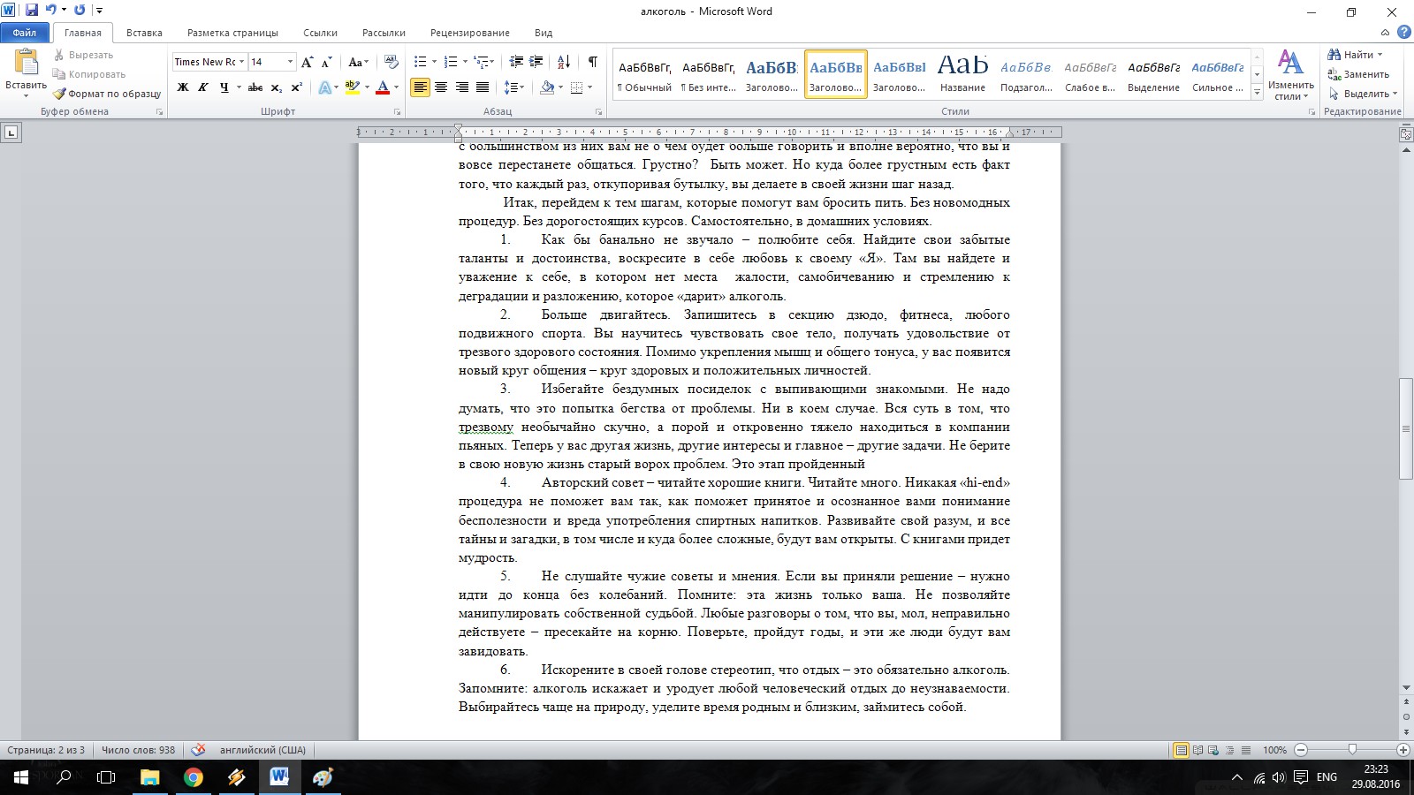This screenshot has width=1414, height=795.
Task: Switch to the Разметка страницы tab
Action: 232,33
